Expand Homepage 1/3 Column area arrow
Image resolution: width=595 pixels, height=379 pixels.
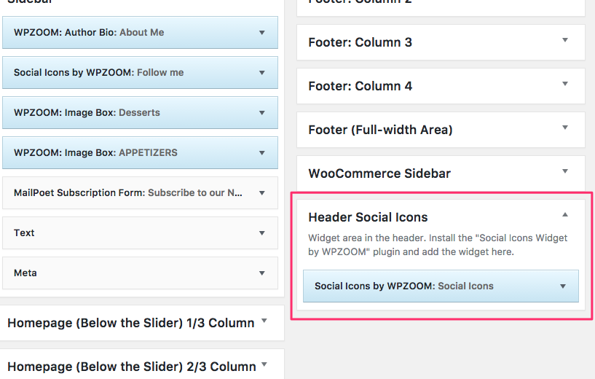264,321
